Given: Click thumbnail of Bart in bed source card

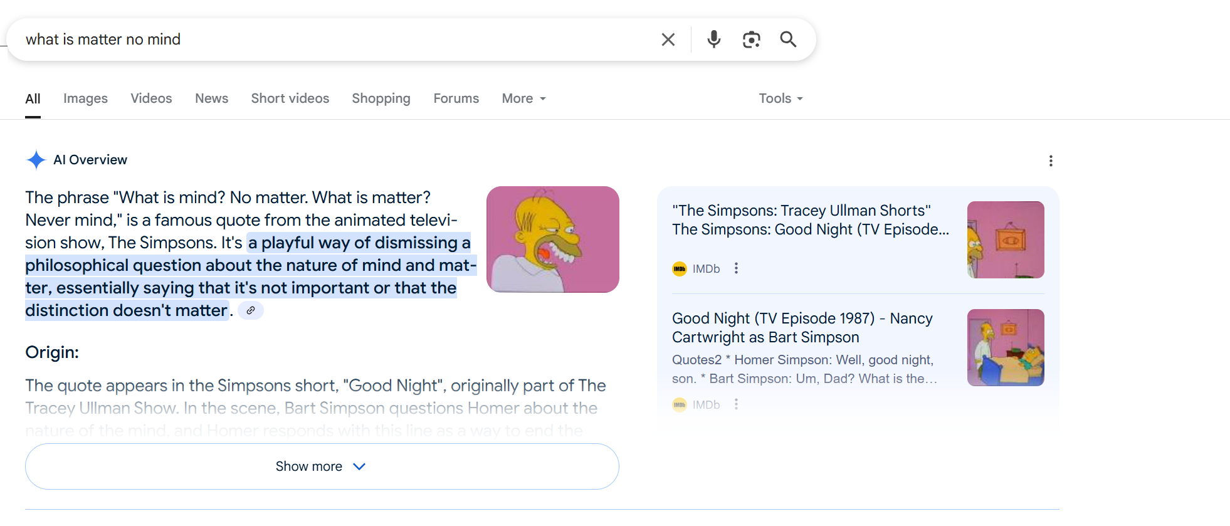Looking at the screenshot, I should (x=1006, y=347).
